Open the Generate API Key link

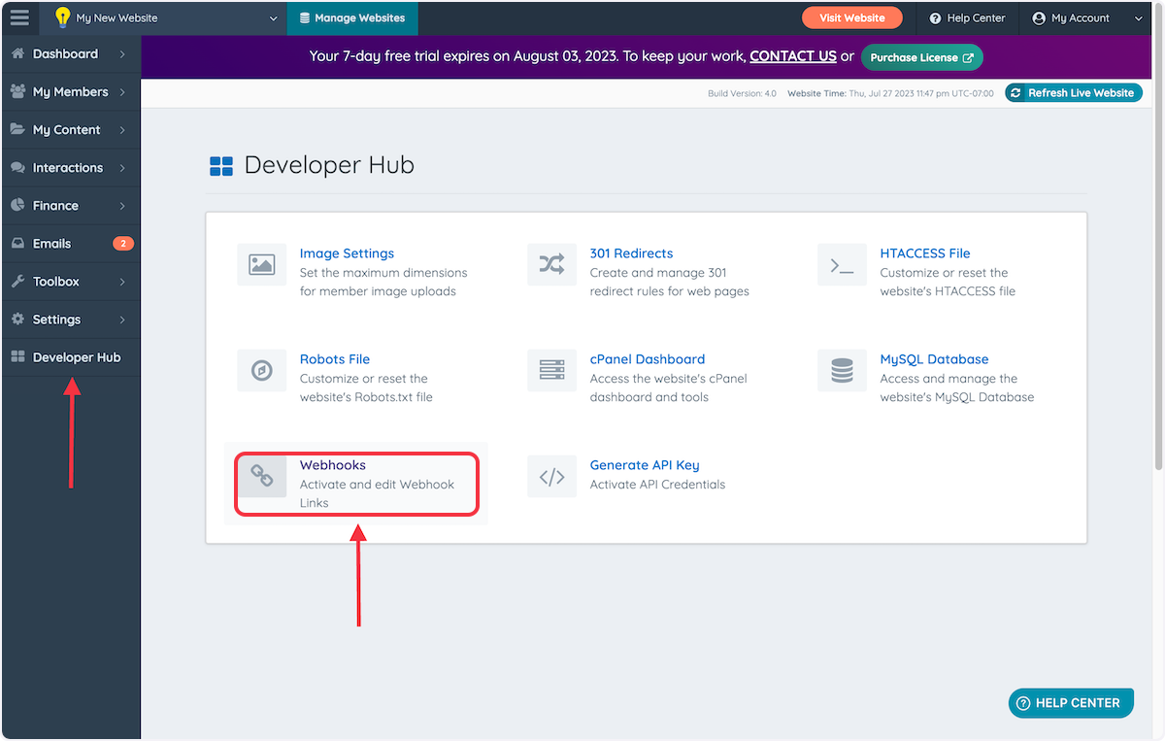coord(645,465)
